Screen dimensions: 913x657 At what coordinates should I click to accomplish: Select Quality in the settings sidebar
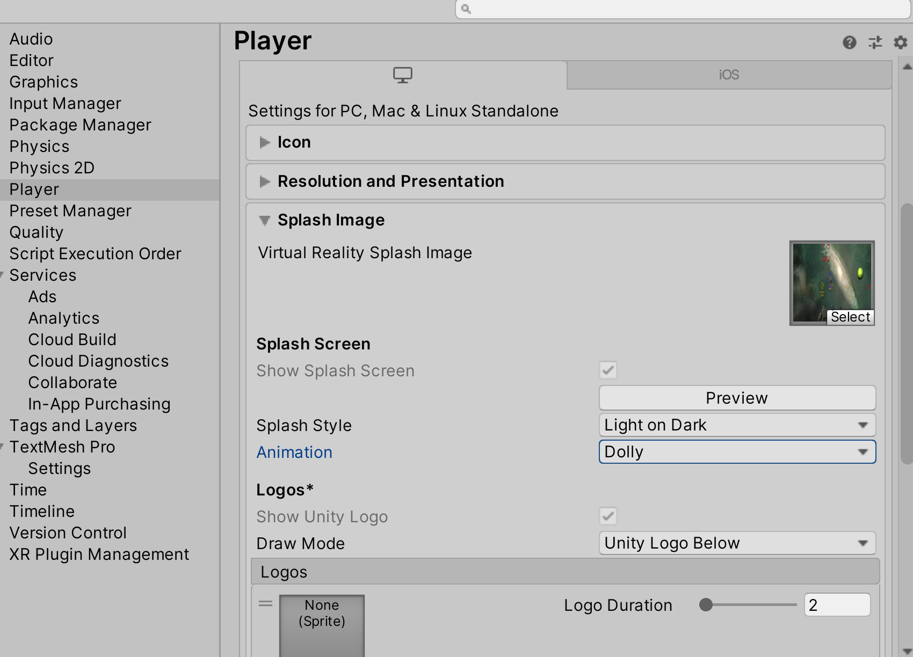click(36, 232)
